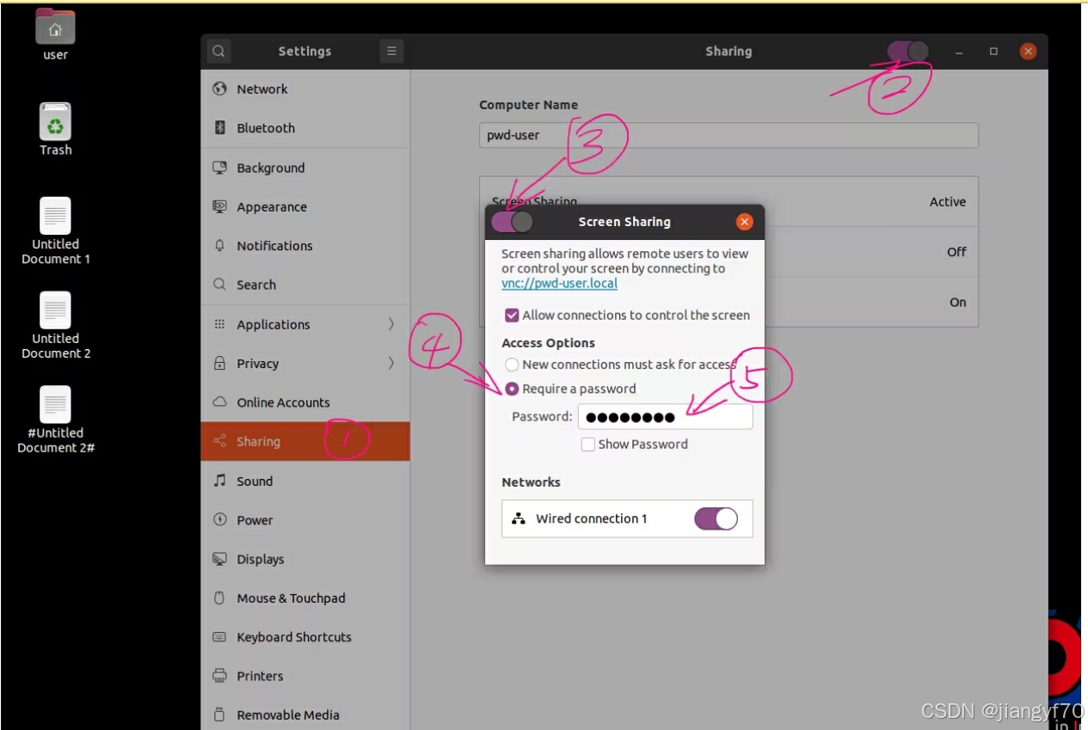Screen dimensions: 1088x730
Task: Expand the Applications chevron arrow
Action: (x=390, y=324)
